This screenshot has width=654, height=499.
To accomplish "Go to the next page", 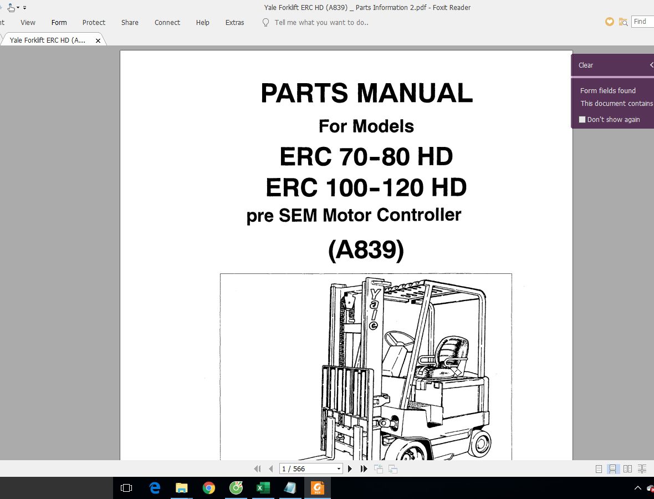I will click(350, 469).
